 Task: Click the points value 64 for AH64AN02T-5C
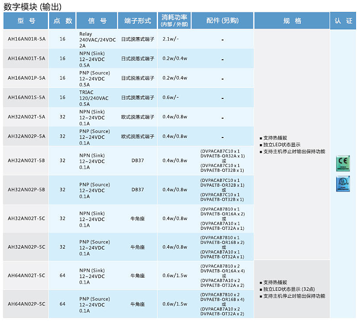coord(62,275)
